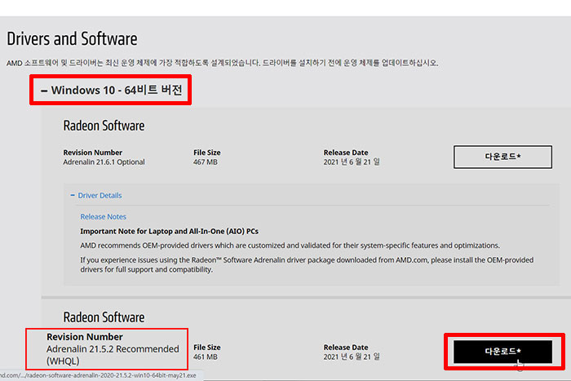Viewport: 571px width, 381px height.
Task: Open the Release Notes link
Action: (103, 217)
